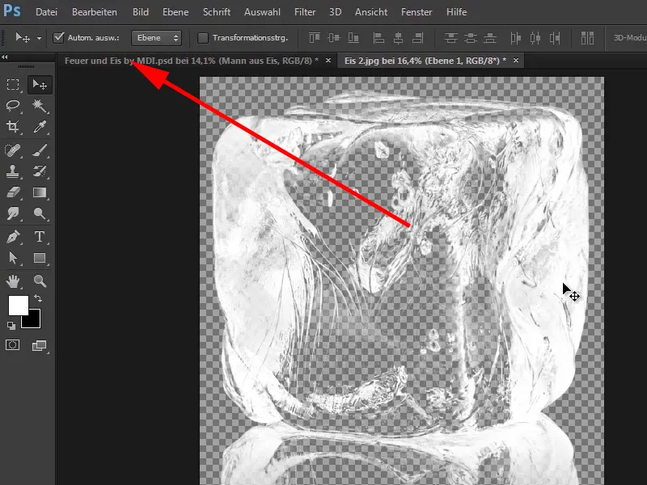Select the Rectangle shape tool

point(40,258)
